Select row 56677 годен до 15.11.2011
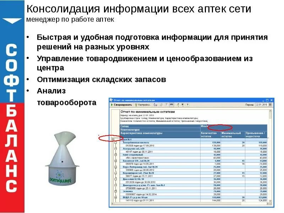 coord(193,176)
